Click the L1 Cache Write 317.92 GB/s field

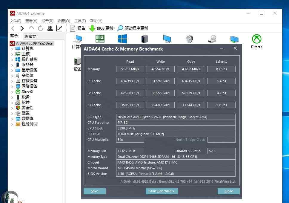(161, 81)
